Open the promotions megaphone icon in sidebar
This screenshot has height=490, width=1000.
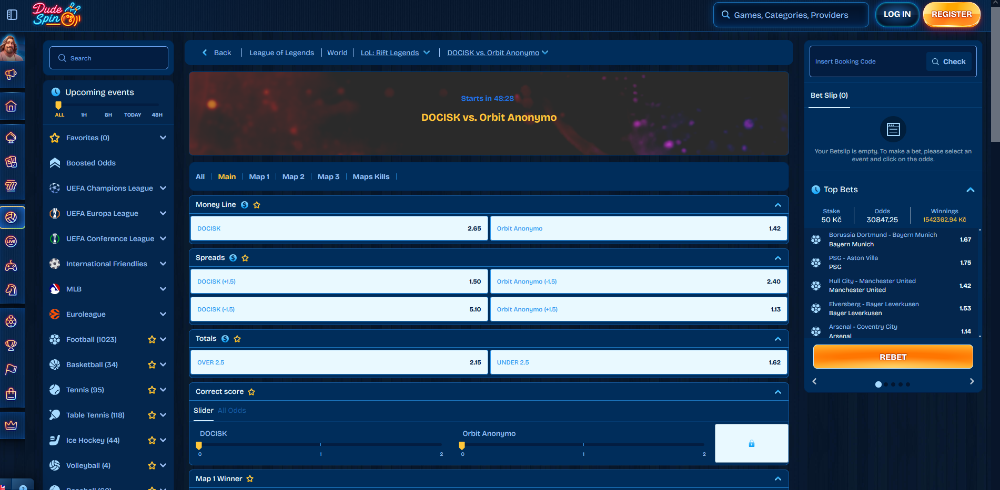coord(11,74)
